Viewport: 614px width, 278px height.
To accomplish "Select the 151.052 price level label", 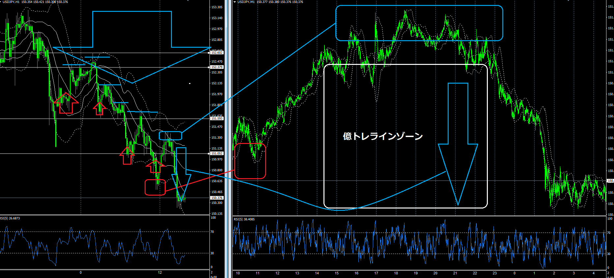I will tap(217, 153).
